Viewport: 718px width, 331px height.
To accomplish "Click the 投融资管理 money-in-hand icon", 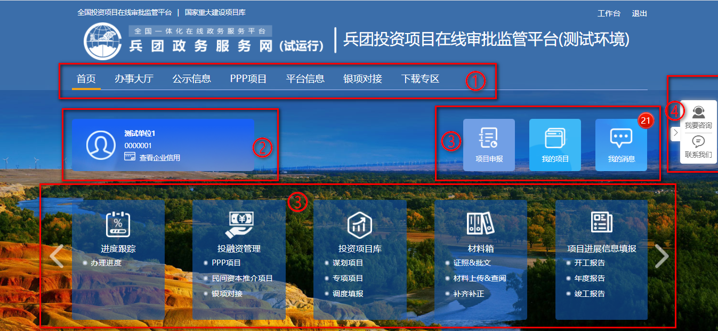I will (x=239, y=224).
